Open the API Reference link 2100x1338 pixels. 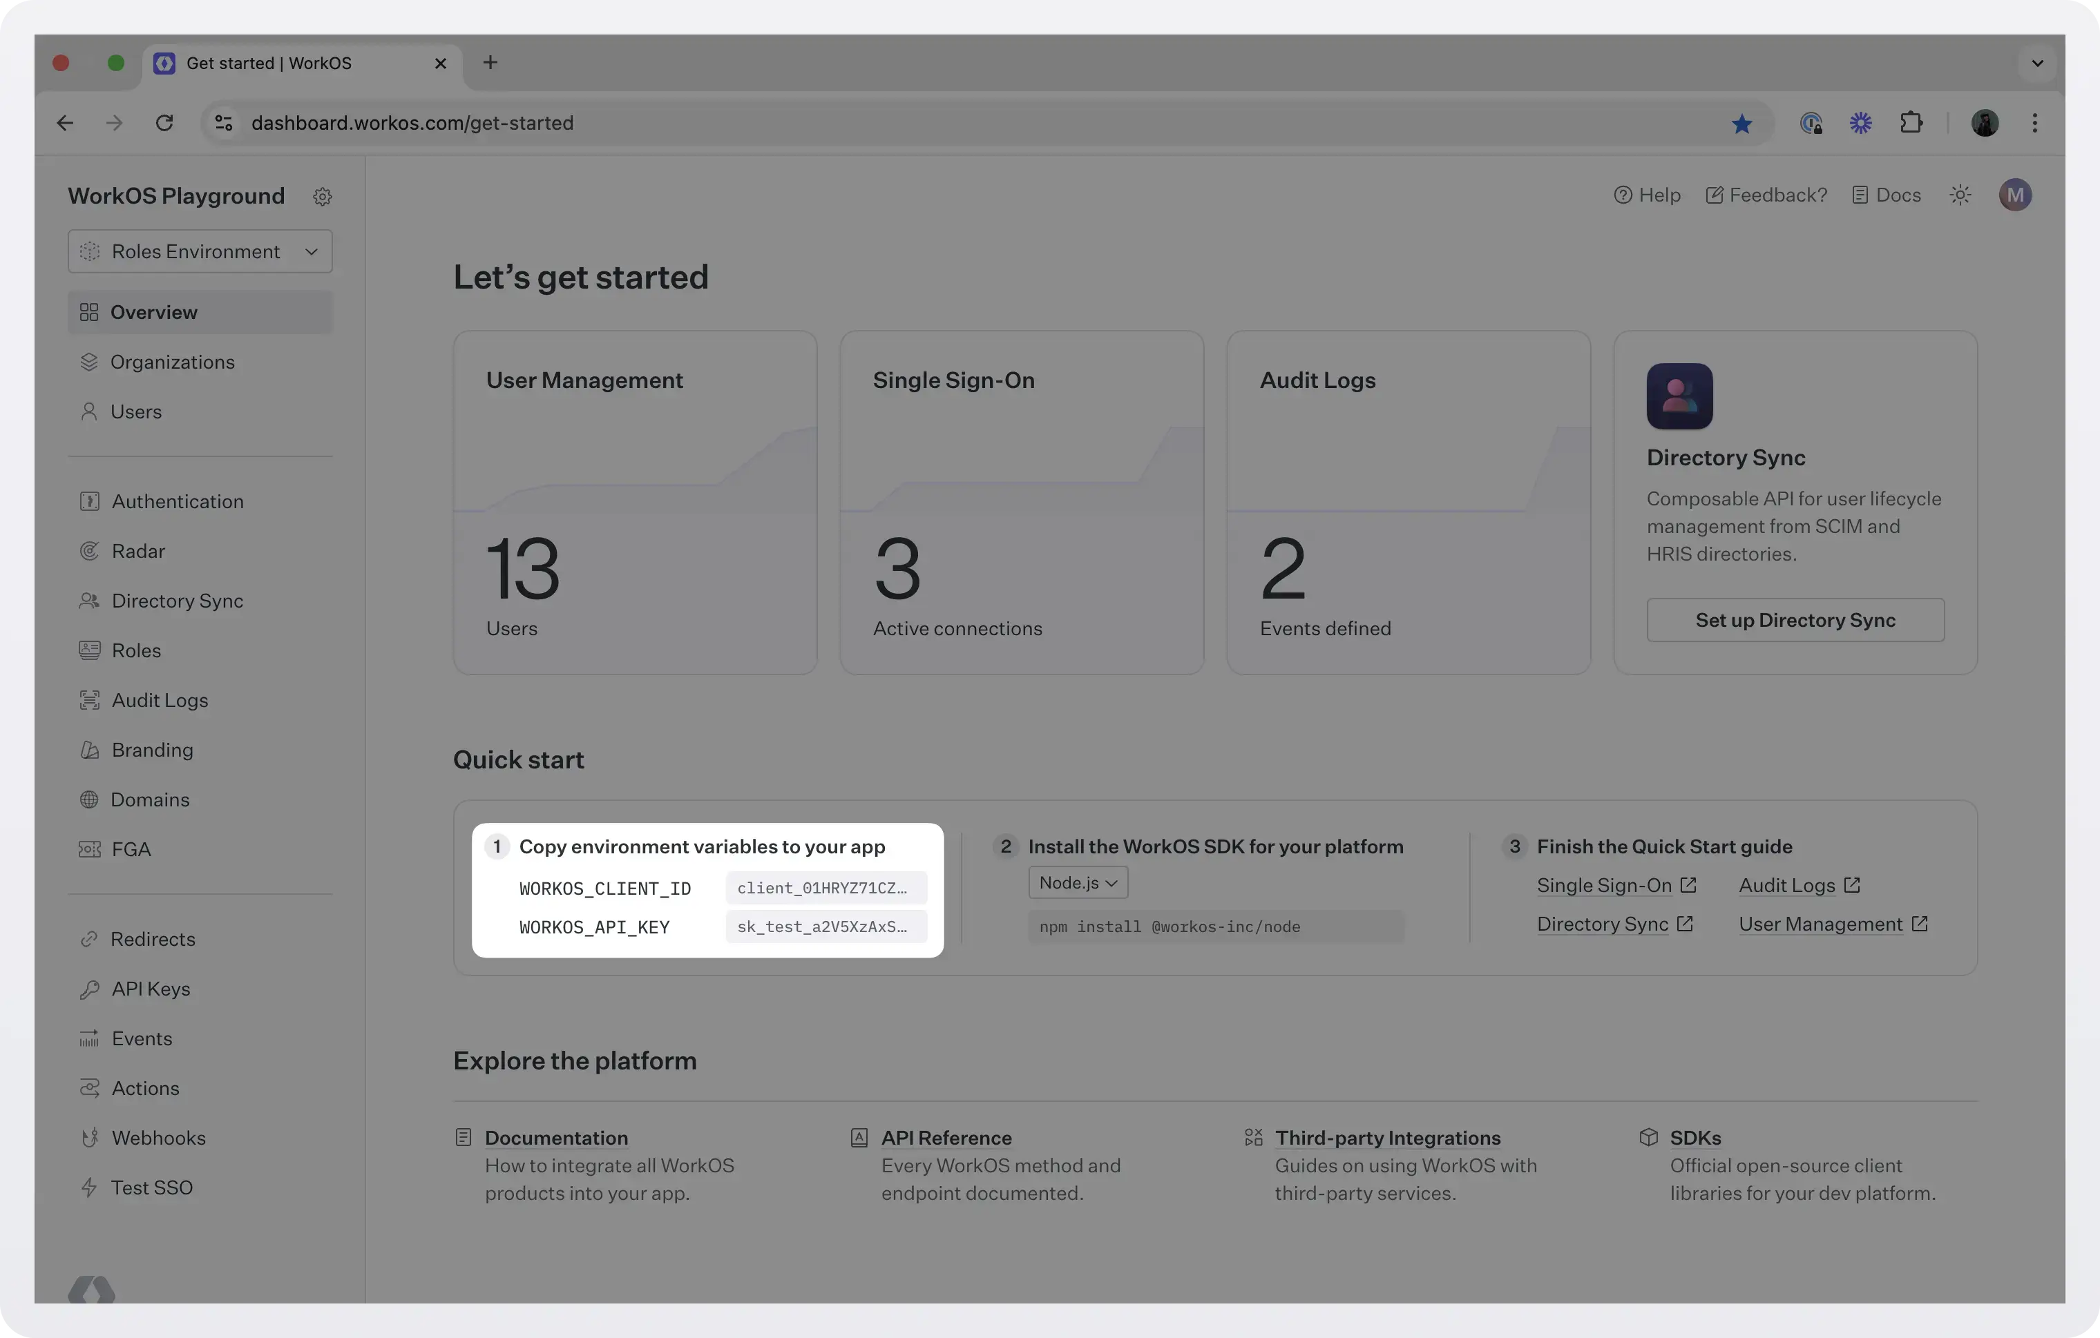(946, 1138)
